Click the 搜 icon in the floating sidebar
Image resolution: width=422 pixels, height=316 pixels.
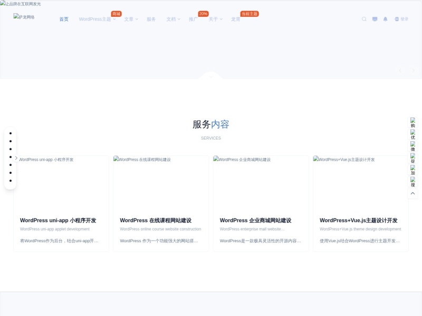[x=413, y=182]
